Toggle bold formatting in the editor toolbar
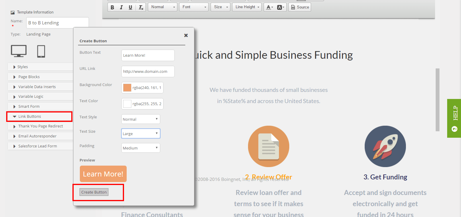The image size is (461, 217). coord(112,7)
